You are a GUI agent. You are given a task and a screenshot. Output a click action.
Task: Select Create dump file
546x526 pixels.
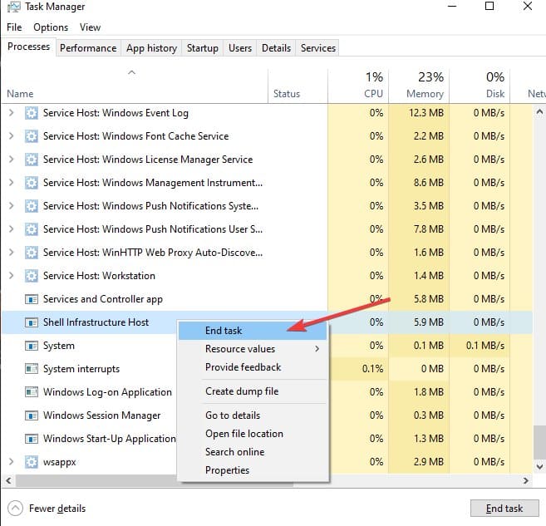[253, 391]
